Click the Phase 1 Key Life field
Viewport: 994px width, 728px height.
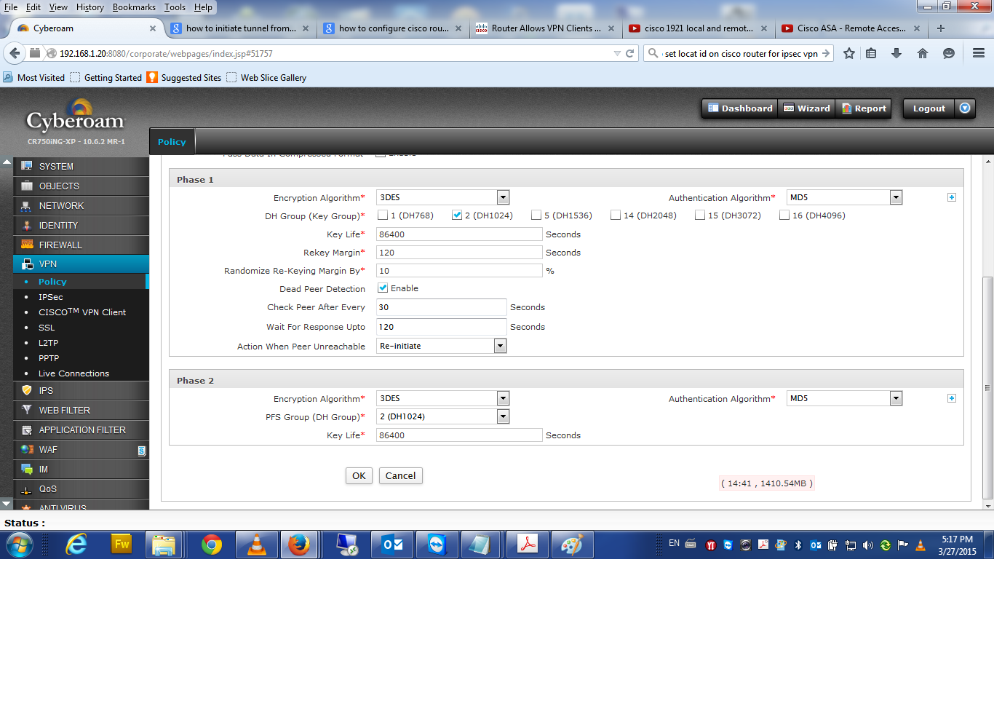tap(459, 234)
